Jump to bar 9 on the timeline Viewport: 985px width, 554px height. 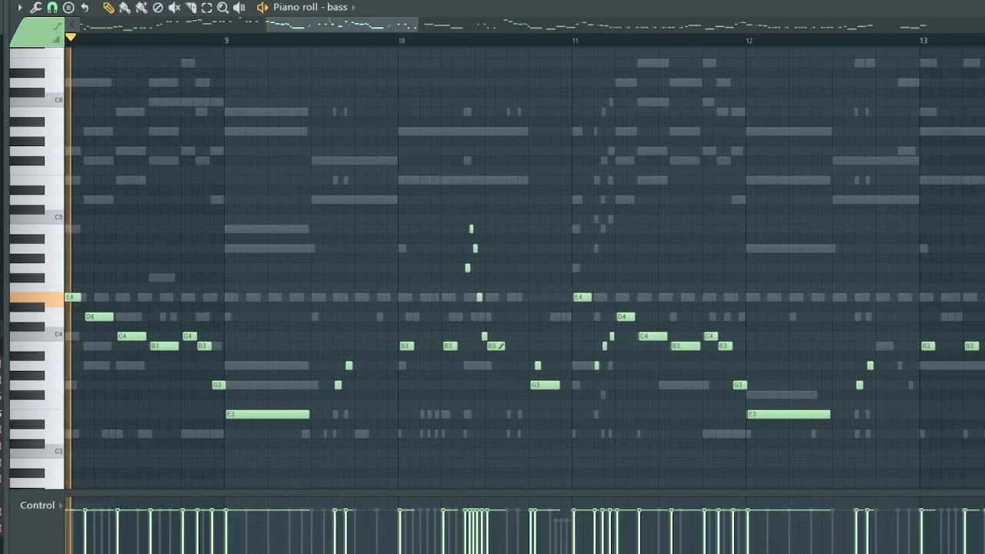(226, 40)
